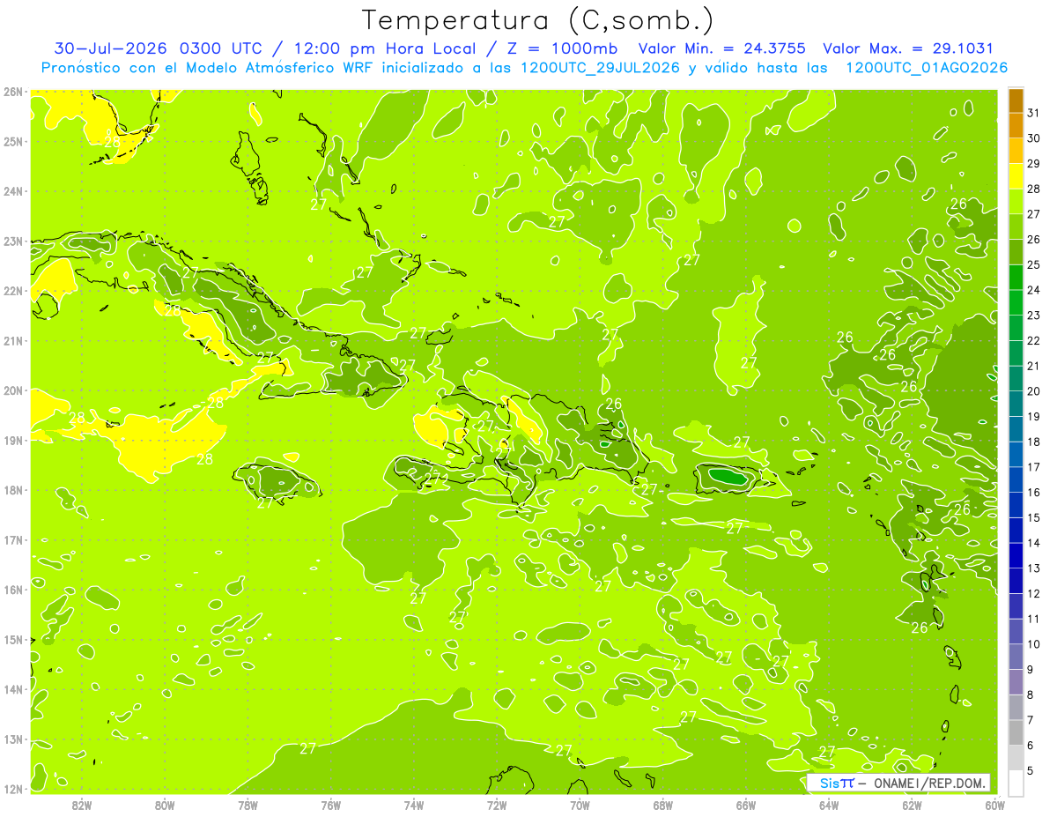This screenshot has width=1057, height=817.
Task: Click the 'ONAMEI/REP.DOM.' credit box
Action: click(x=898, y=783)
